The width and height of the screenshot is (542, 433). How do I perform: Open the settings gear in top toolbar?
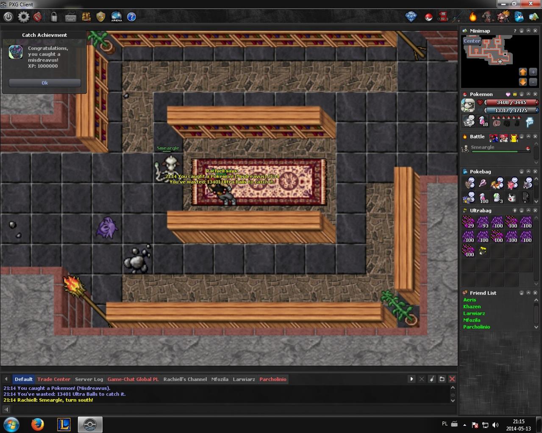(x=24, y=17)
